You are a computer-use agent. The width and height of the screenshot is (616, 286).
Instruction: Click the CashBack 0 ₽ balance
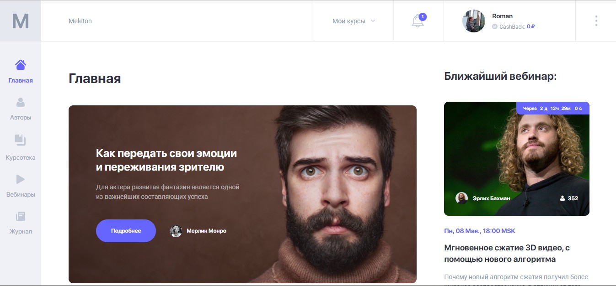(x=530, y=27)
